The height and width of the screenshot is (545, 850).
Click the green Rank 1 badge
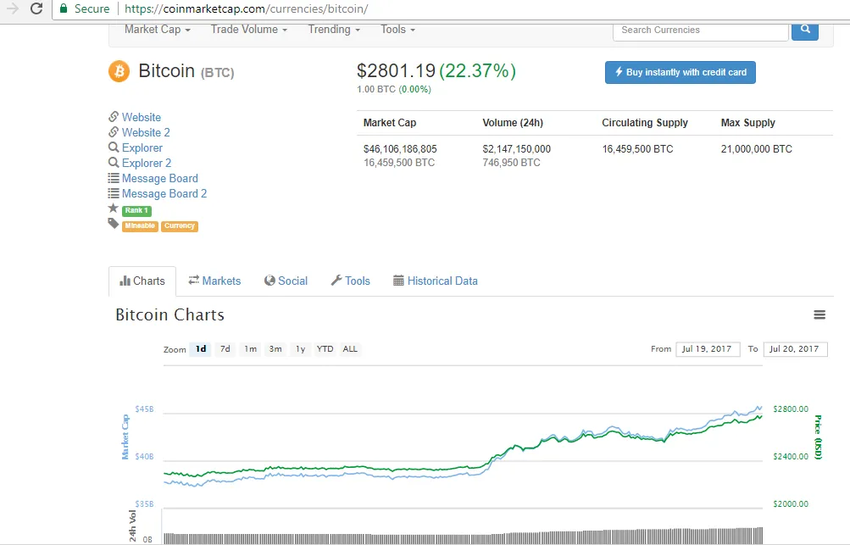point(136,210)
